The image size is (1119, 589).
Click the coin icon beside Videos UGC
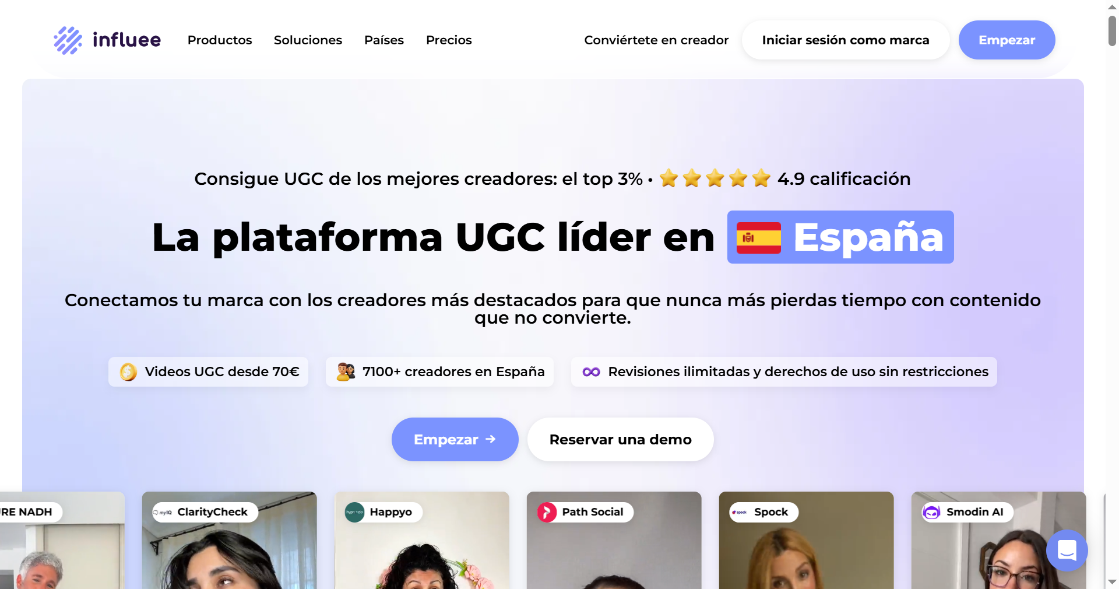coord(128,371)
